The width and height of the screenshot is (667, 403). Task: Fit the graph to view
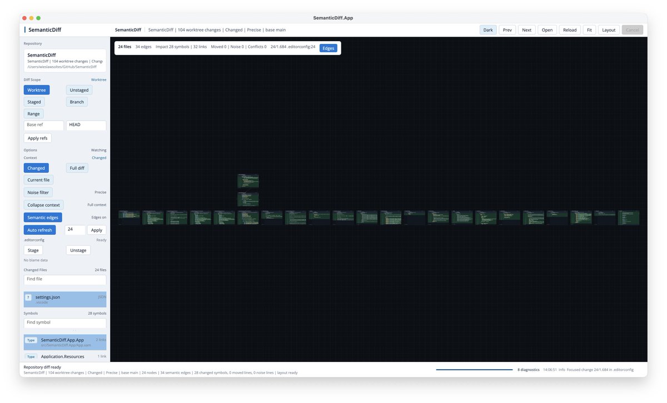tap(589, 30)
